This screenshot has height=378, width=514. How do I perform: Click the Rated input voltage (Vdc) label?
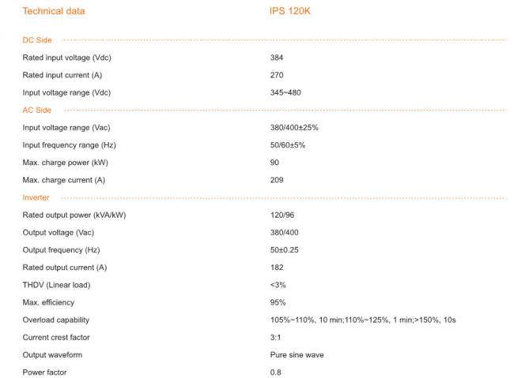[x=66, y=58]
